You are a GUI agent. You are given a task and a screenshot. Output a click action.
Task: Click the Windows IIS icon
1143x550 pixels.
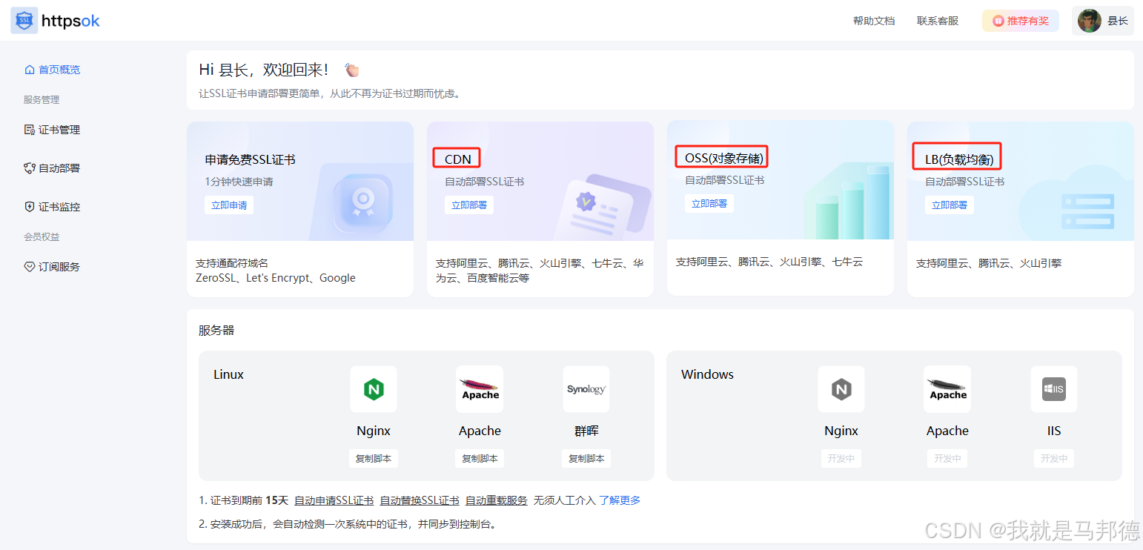[x=1054, y=388]
